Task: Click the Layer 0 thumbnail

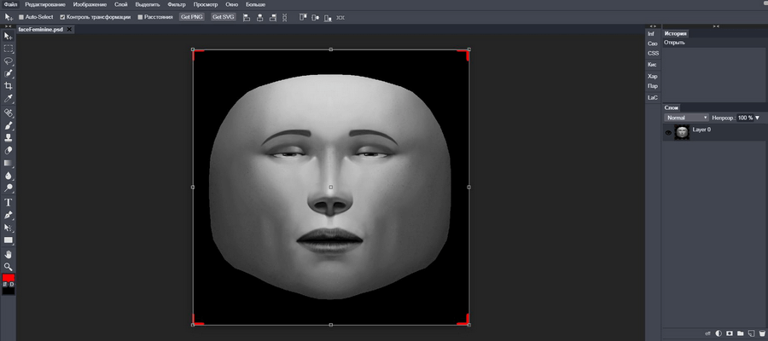Action: coord(682,132)
